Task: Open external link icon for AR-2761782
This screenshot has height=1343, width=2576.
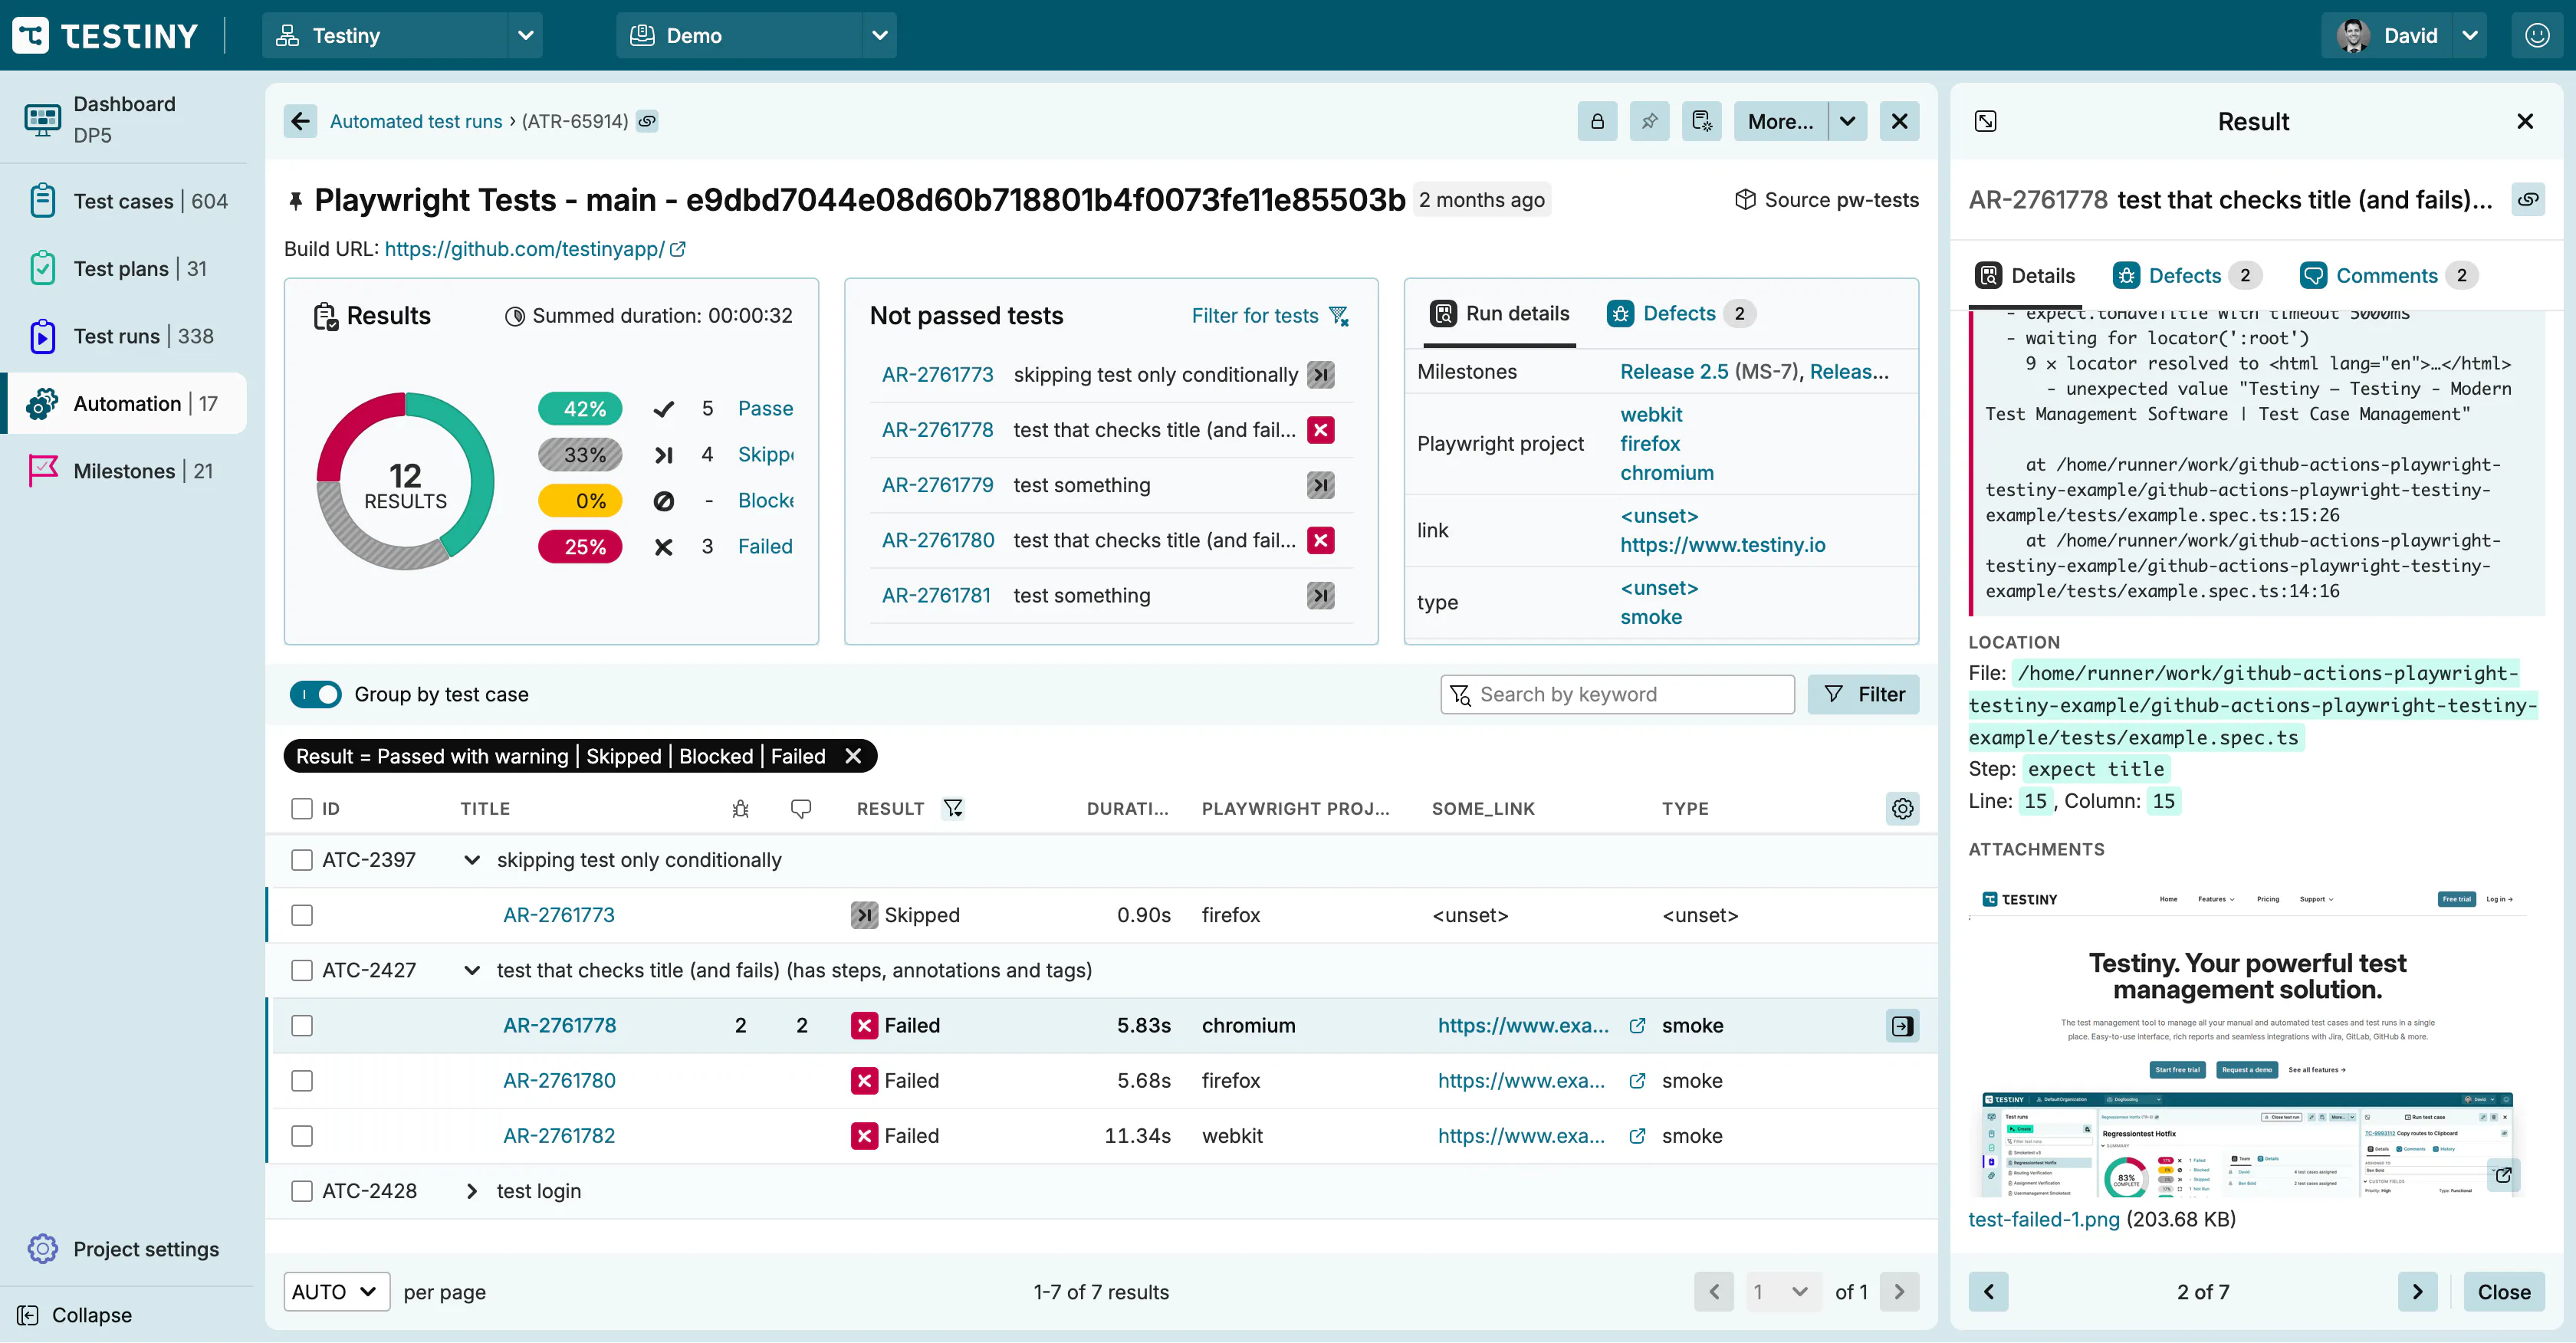Action: [1637, 1136]
